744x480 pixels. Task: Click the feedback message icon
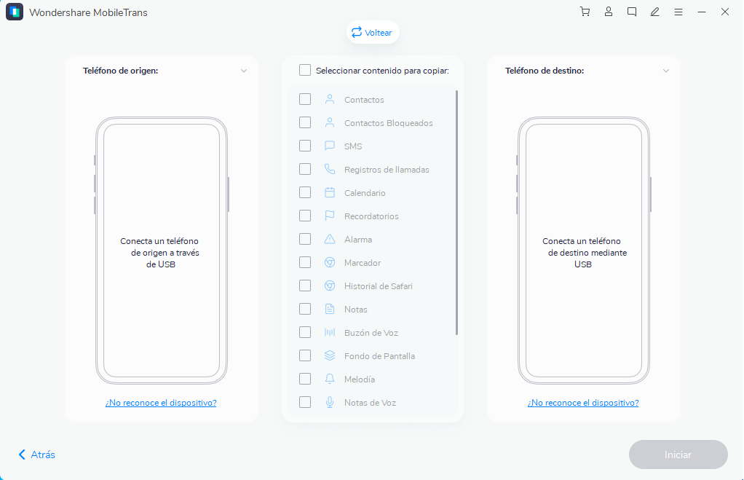point(632,12)
